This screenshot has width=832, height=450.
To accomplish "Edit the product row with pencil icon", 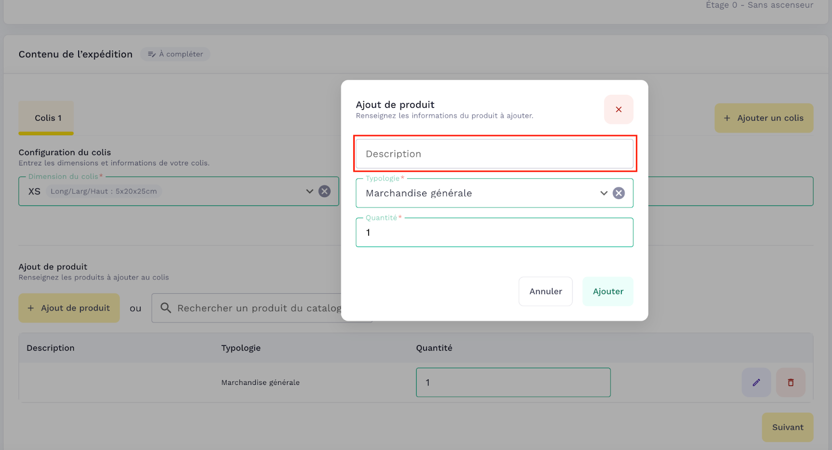I will pyautogui.click(x=756, y=382).
